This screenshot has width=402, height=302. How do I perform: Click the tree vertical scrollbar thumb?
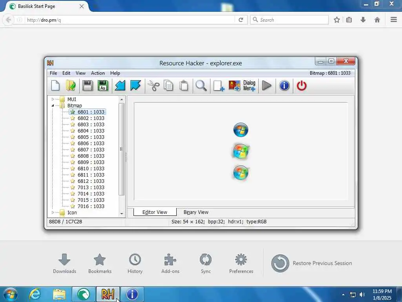(x=122, y=149)
